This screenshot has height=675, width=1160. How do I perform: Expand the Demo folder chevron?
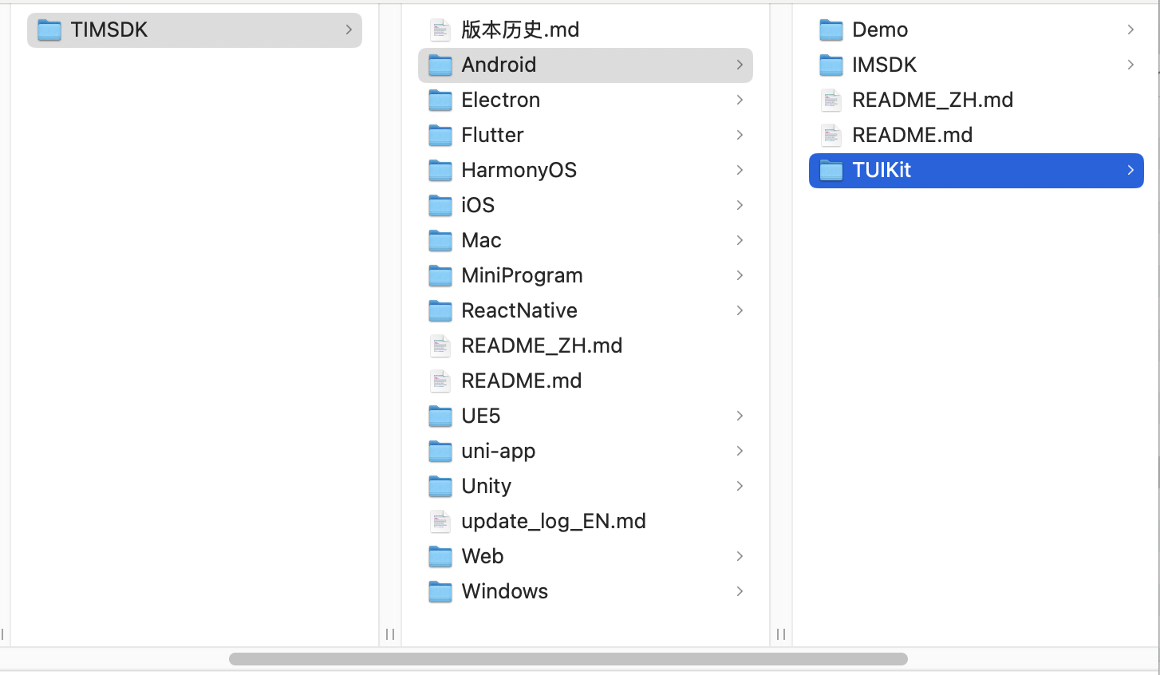(x=1130, y=30)
